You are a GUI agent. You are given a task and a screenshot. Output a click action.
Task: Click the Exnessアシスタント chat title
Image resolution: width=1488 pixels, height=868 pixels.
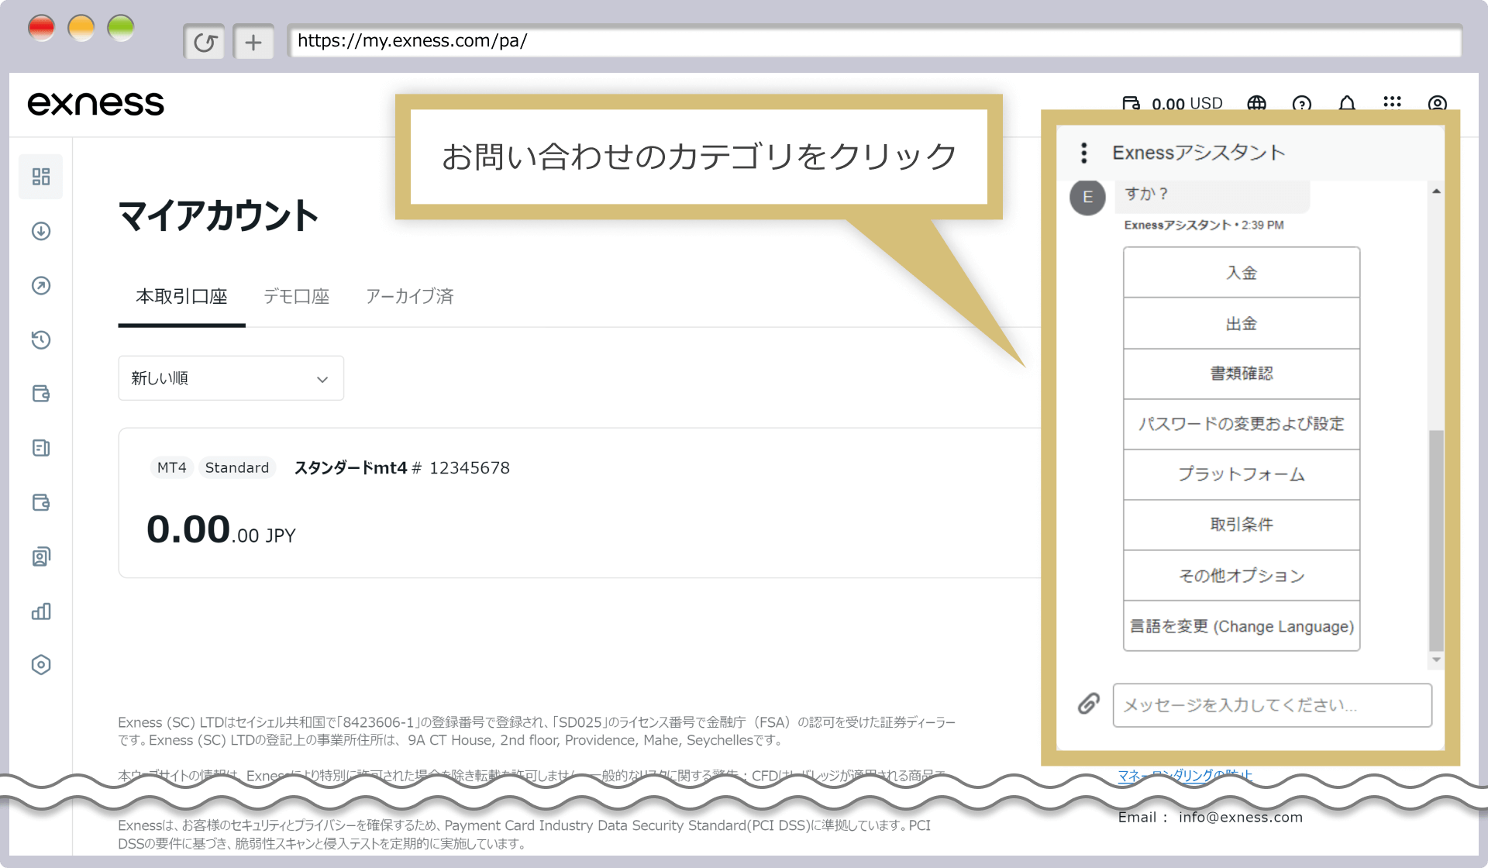click(x=1199, y=153)
